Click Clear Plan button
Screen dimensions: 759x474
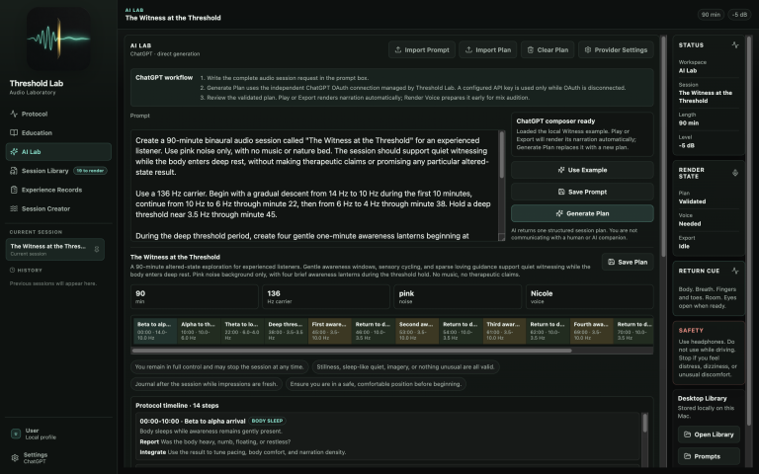(548, 49)
